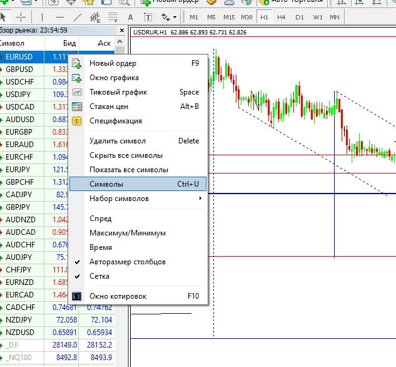The height and width of the screenshot is (367, 396).
Task: Click the Окно графика menu icon
Action: point(76,78)
